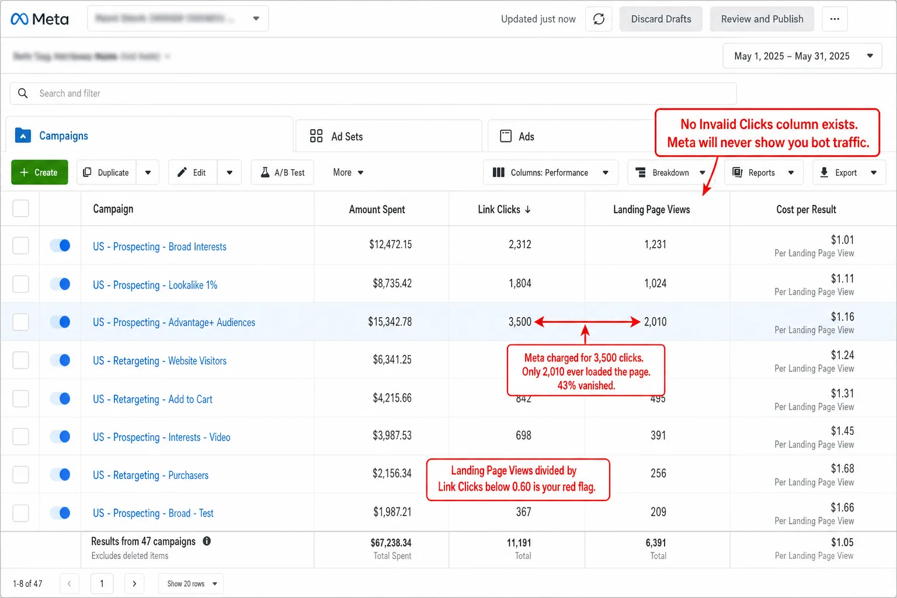Viewport: 897px width, 598px height.
Task: Switch to the Campaigns tab
Action: [x=149, y=135]
